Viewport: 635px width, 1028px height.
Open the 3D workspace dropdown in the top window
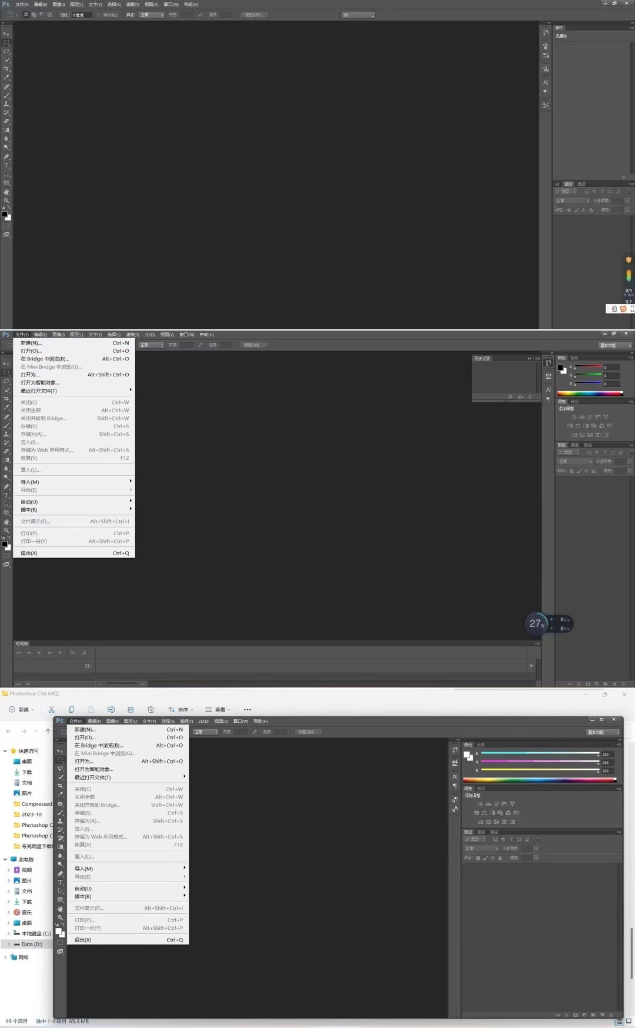358,15
